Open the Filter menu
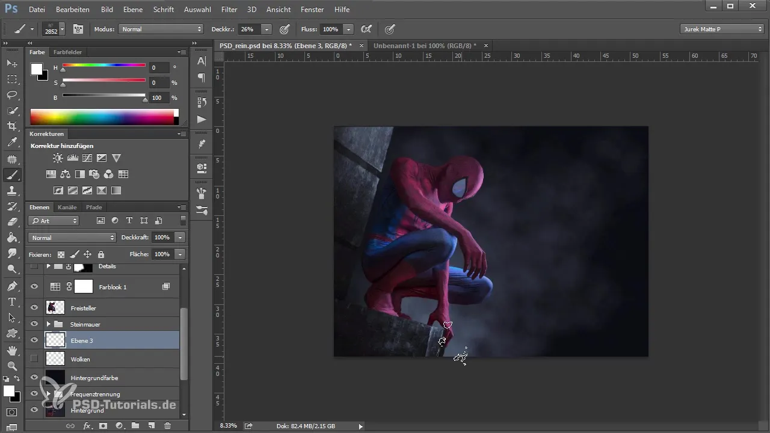Screen dimensions: 770x433 click(229, 10)
